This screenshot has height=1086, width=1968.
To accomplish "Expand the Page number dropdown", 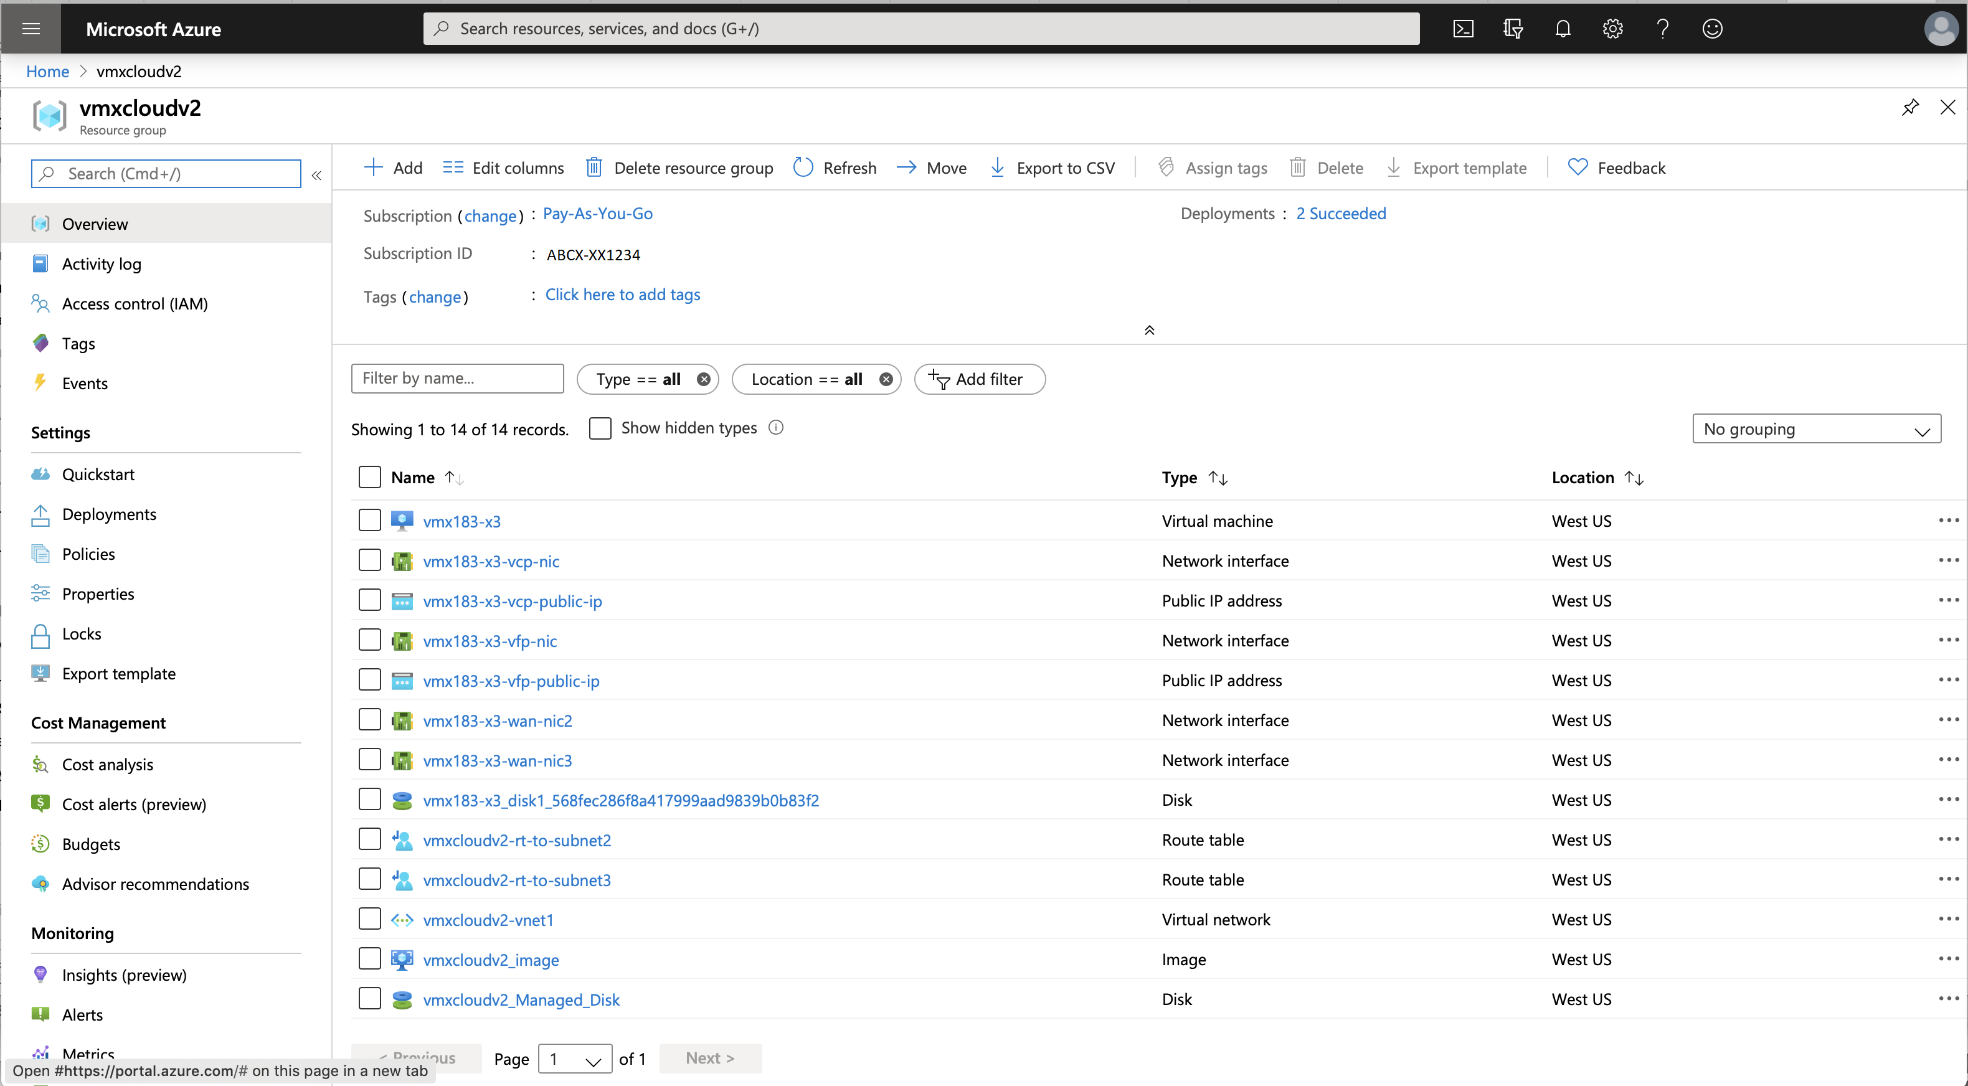I will 574,1059.
